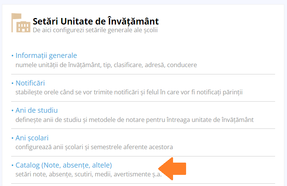Image resolution: width=287 pixels, height=186 pixels.
Task: Click the subtitle about configuring school settings
Action: [95, 30]
